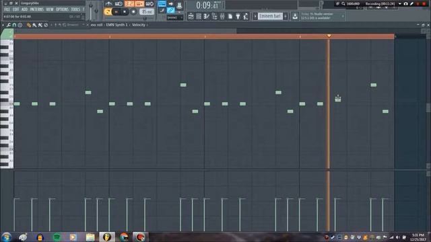Open the global snap dropdown
This screenshot has width=431, height=242.
pyautogui.click(x=175, y=17)
